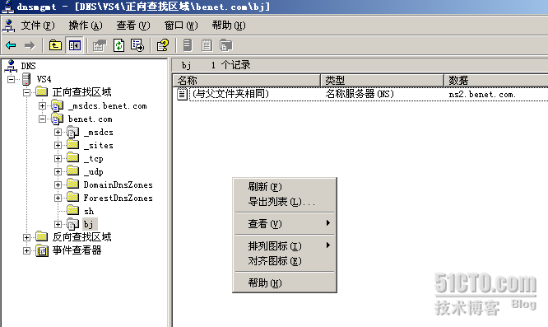Select the DomainDnsZones tree label
The height and width of the screenshot is (327, 548).
coord(118,185)
